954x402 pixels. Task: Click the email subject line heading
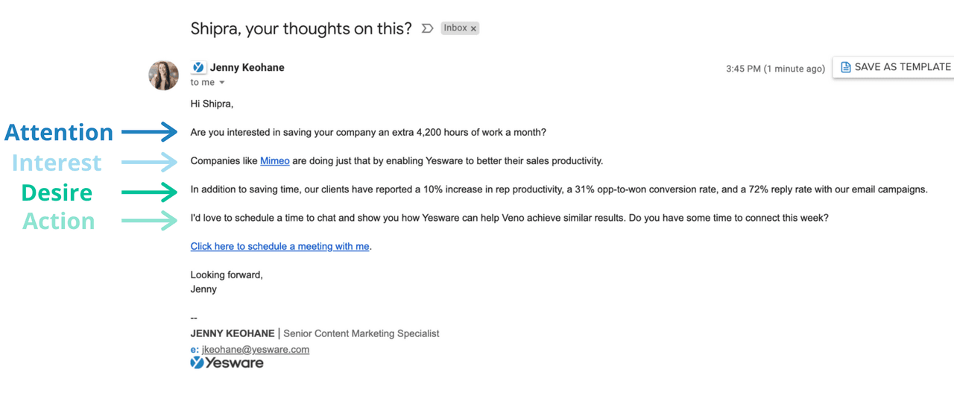(301, 28)
